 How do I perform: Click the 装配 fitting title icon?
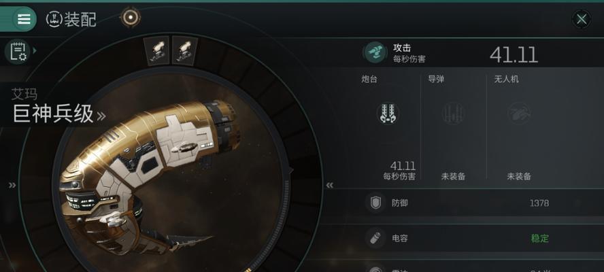(x=54, y=20)
